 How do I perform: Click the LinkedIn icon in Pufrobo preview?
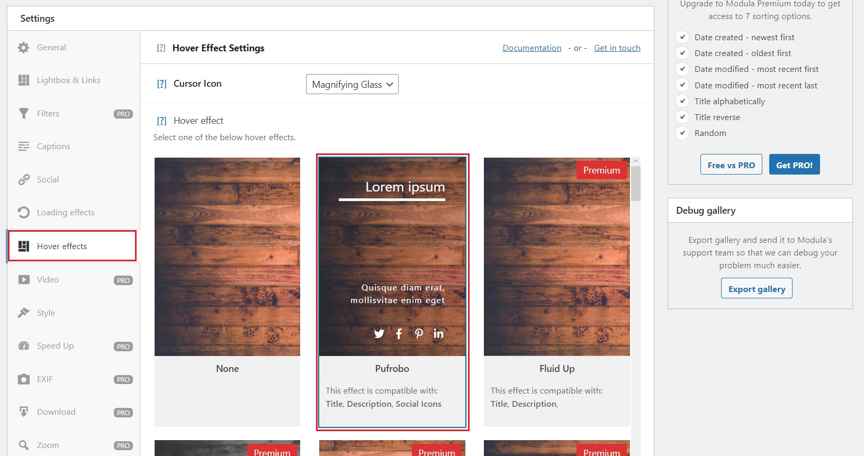tap(438, 334)
